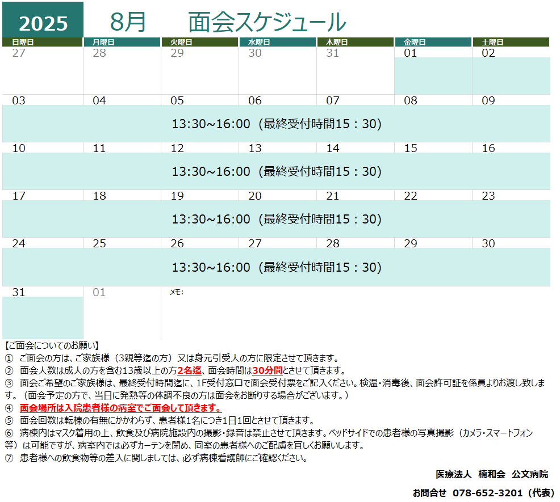Click visiting hours text under week of 17

(277, 219)
